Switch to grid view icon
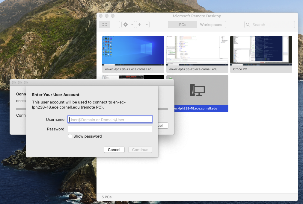Screen dimensions: 303x204 coord(104,25)
